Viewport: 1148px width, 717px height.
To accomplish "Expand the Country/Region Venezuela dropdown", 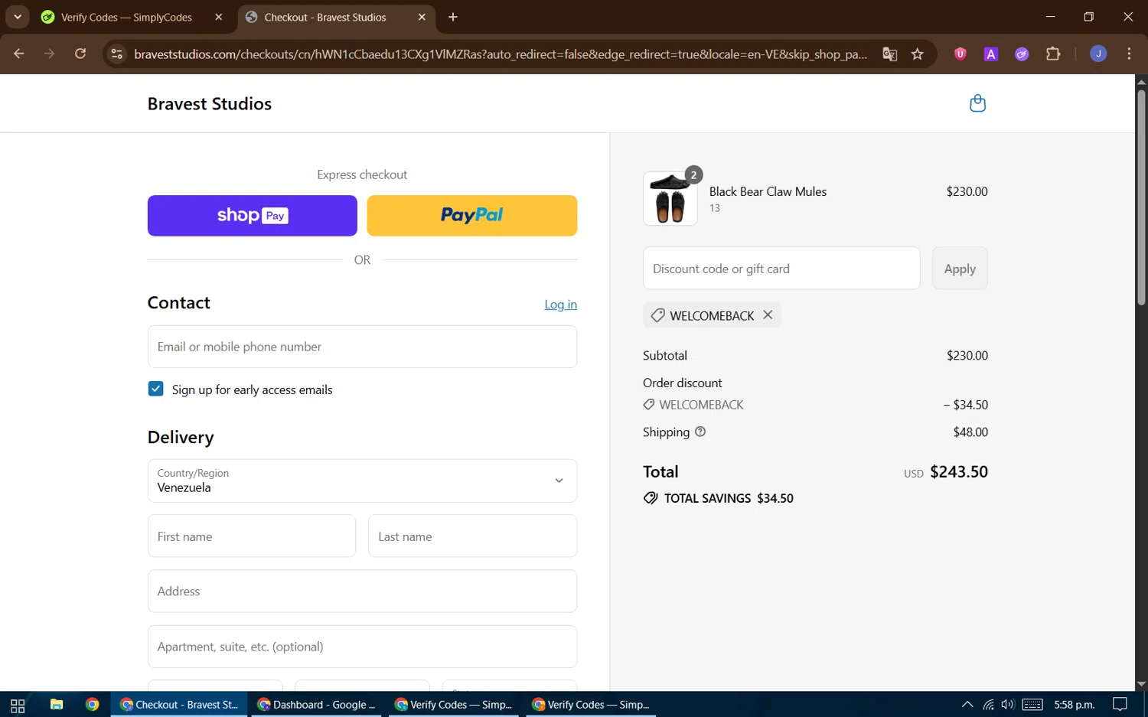I will click(x=362, y=481).
